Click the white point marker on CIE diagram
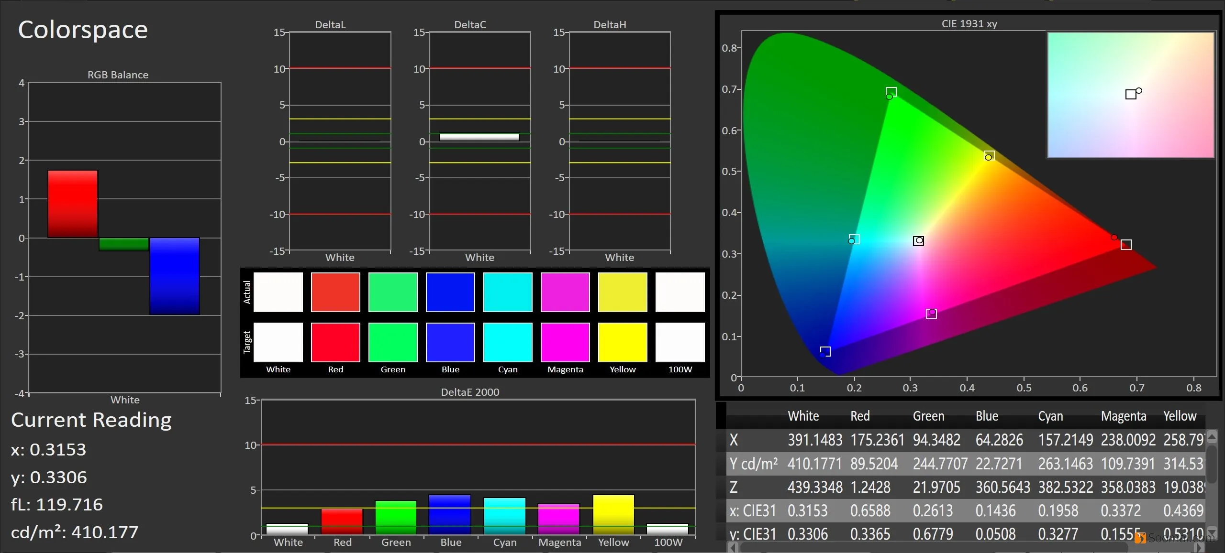 coord(918,241)
